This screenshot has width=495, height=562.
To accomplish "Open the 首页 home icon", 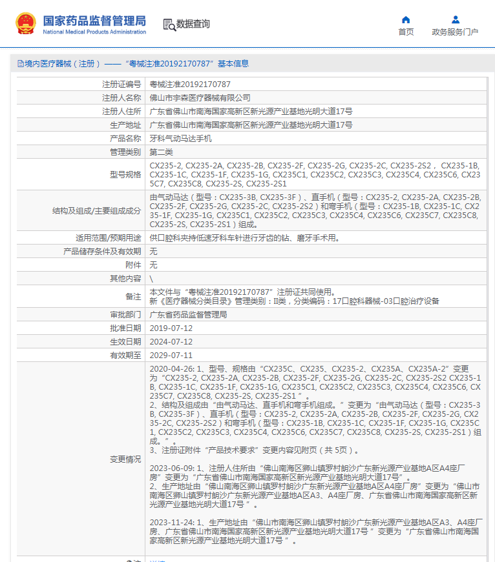I will 406,20.
